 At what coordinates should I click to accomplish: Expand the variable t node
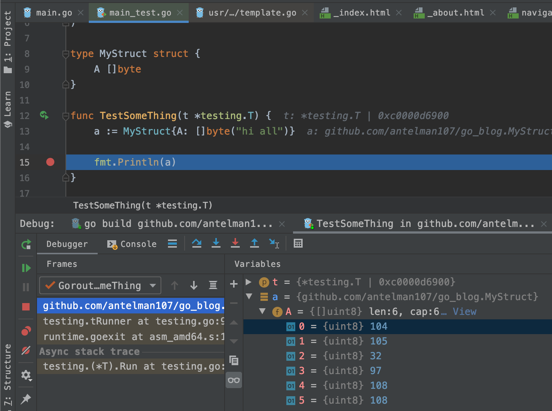pos(249,282)
